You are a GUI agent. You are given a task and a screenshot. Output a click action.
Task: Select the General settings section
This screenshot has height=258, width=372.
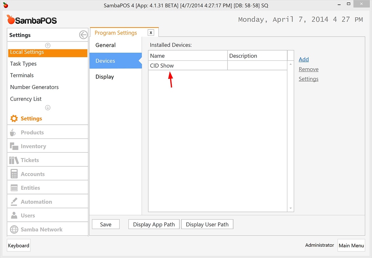105,45
